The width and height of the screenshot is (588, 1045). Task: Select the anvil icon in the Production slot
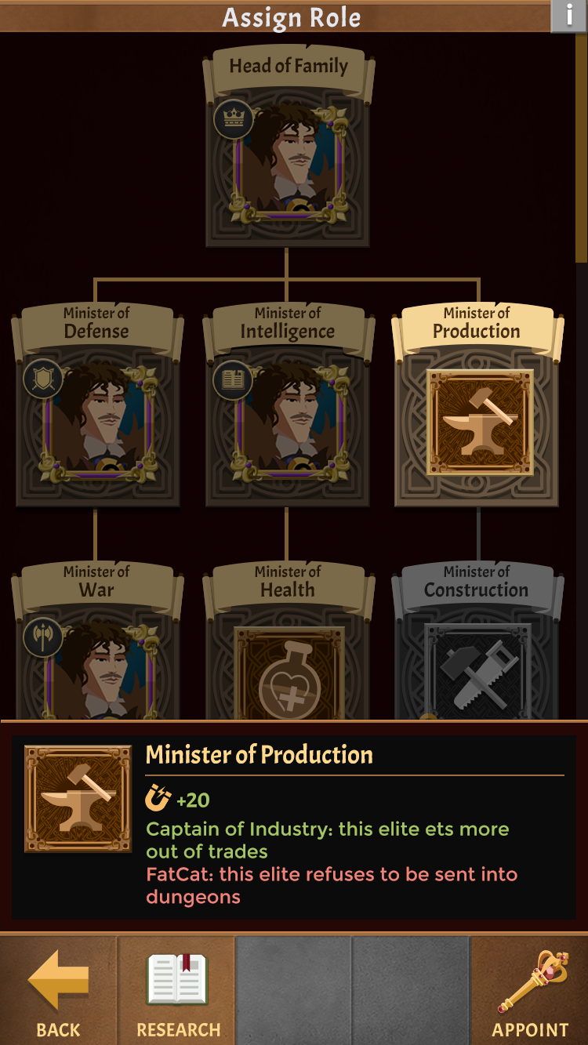click(x=479, y=423)
